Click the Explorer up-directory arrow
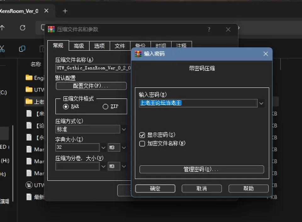 [2, 28]
